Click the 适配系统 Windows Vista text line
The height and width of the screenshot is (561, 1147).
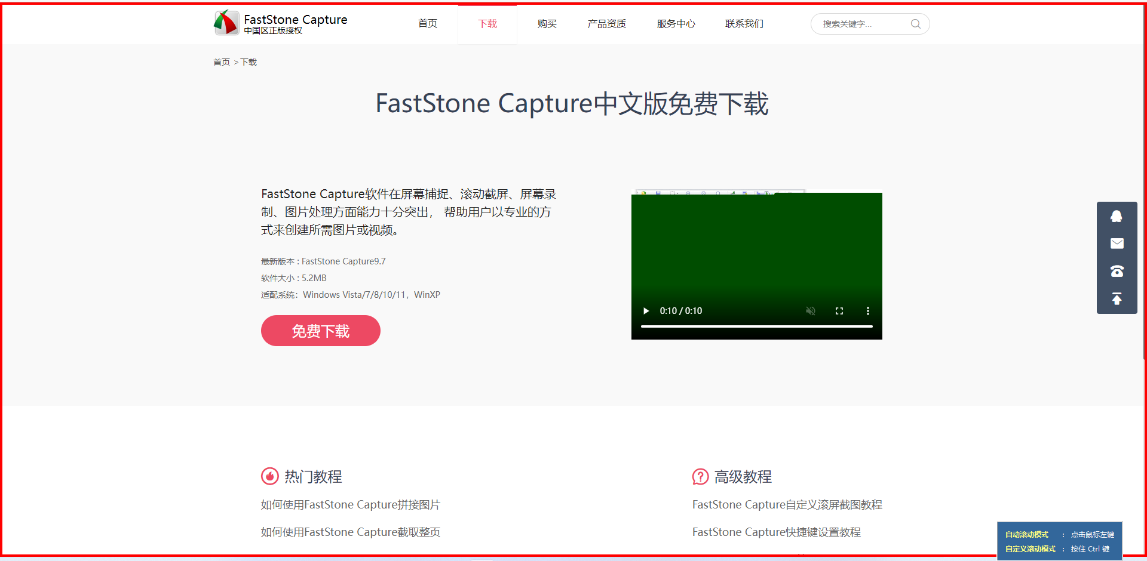tap(351, 295)
